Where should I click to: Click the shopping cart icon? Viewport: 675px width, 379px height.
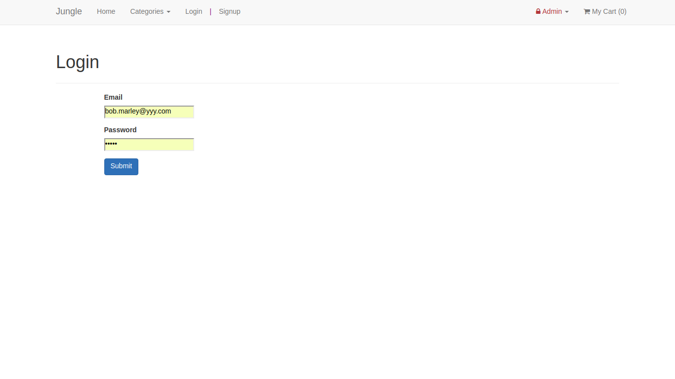587,11
